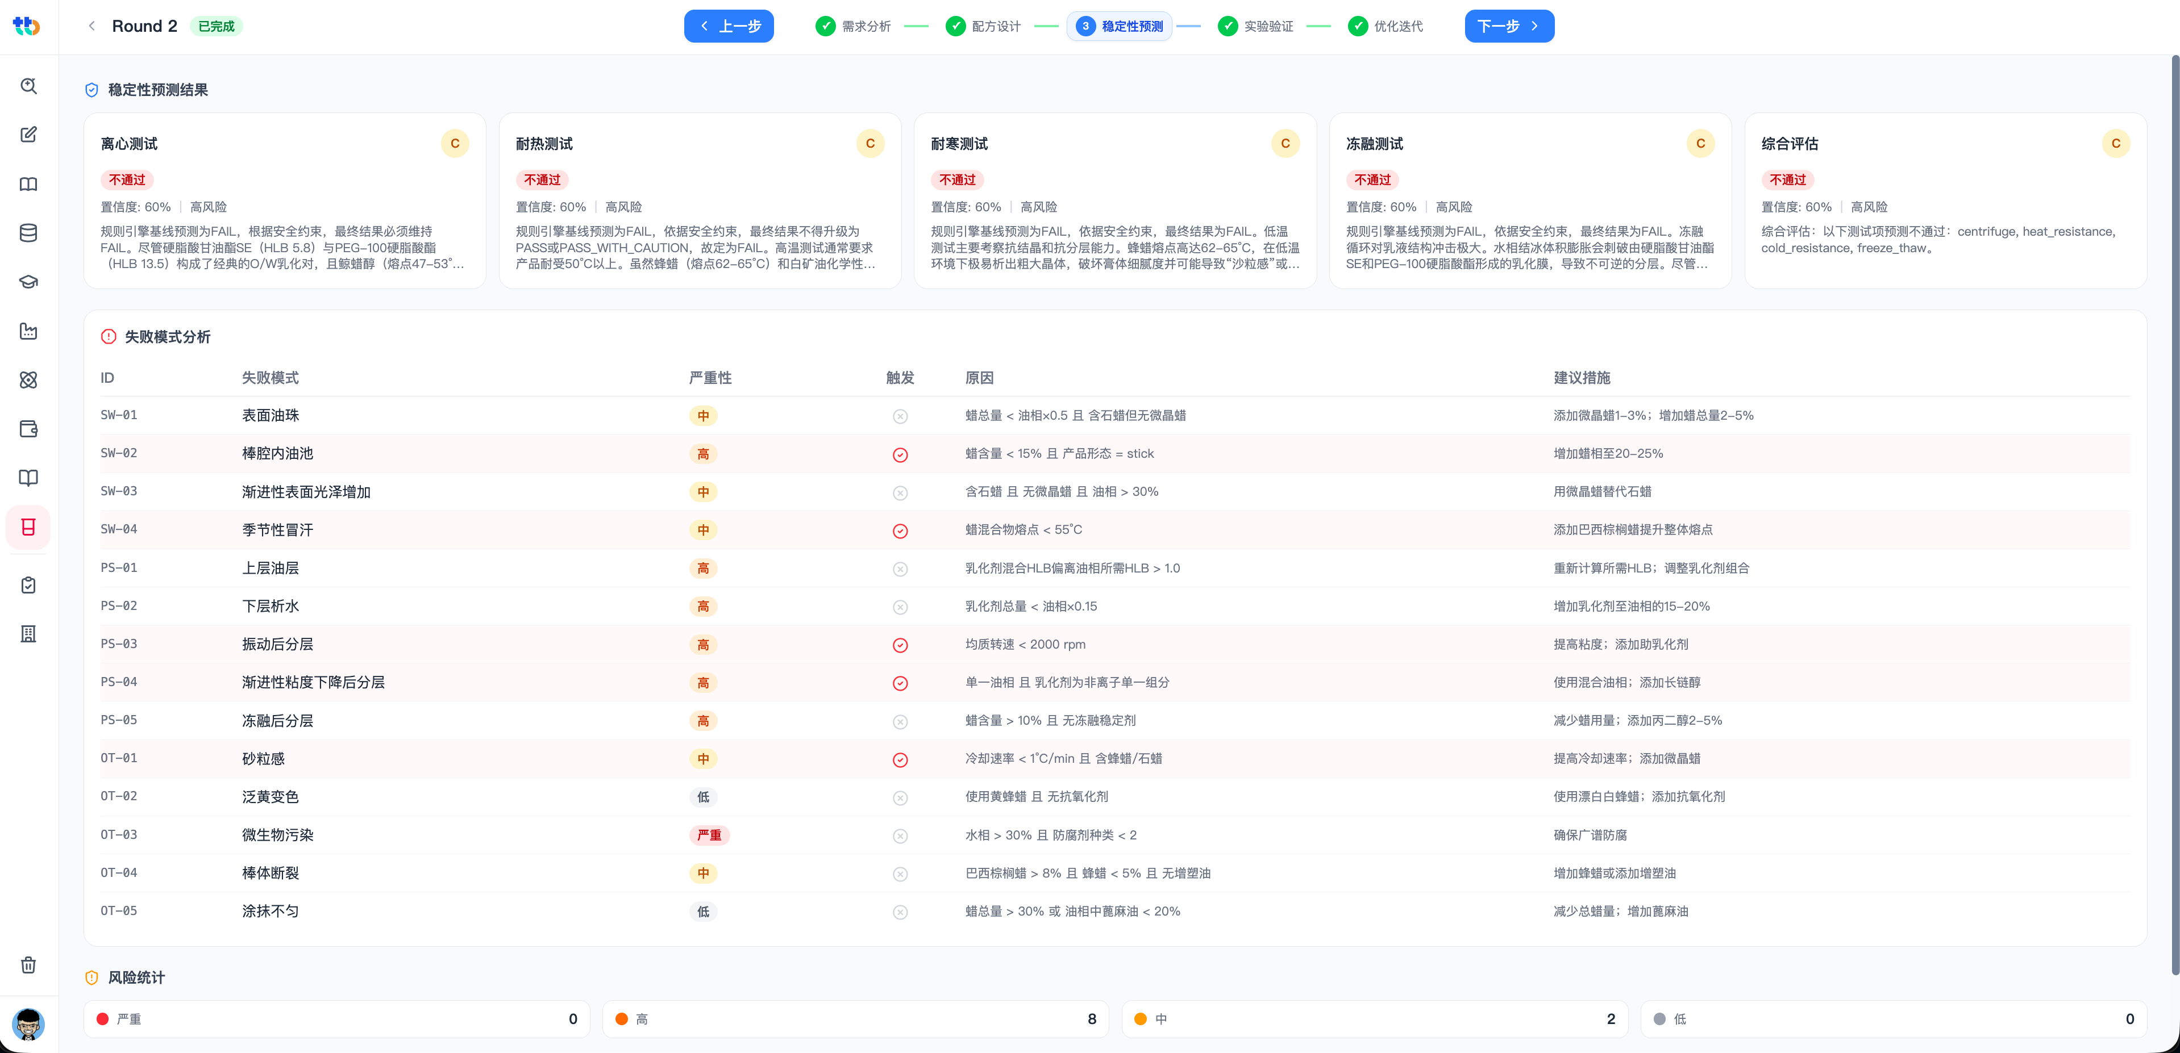
Task: Open the atom sidebar icon
Action: 28,380
